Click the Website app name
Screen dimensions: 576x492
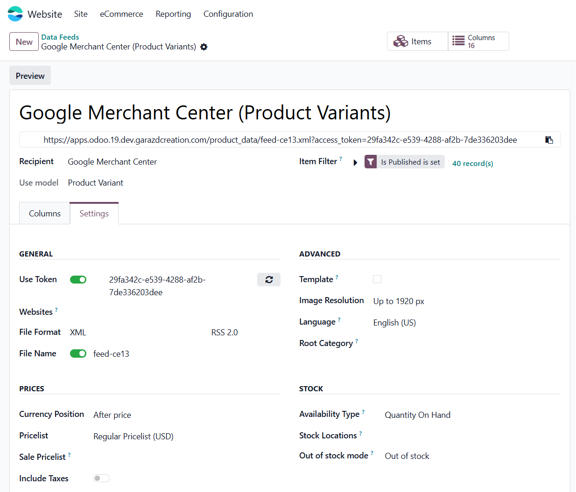[45, 14]
